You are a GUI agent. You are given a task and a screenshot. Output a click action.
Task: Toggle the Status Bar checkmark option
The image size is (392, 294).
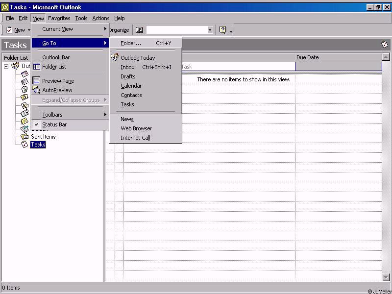point(54,124)
